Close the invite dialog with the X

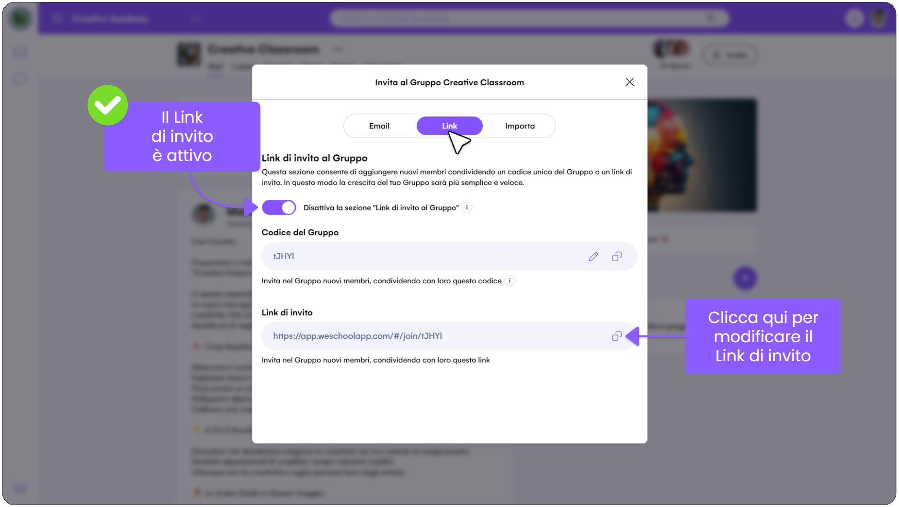click(x=629, y=82)
